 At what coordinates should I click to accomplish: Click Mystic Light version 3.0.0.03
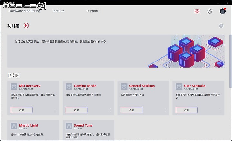coord(23,129)
